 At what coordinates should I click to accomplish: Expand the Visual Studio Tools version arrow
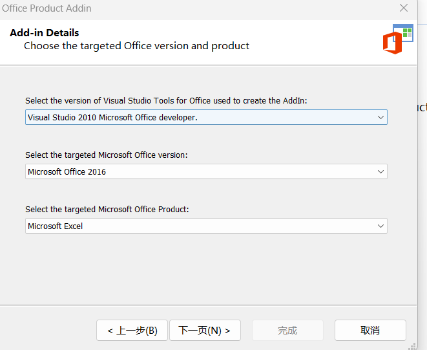coord(380,117)
